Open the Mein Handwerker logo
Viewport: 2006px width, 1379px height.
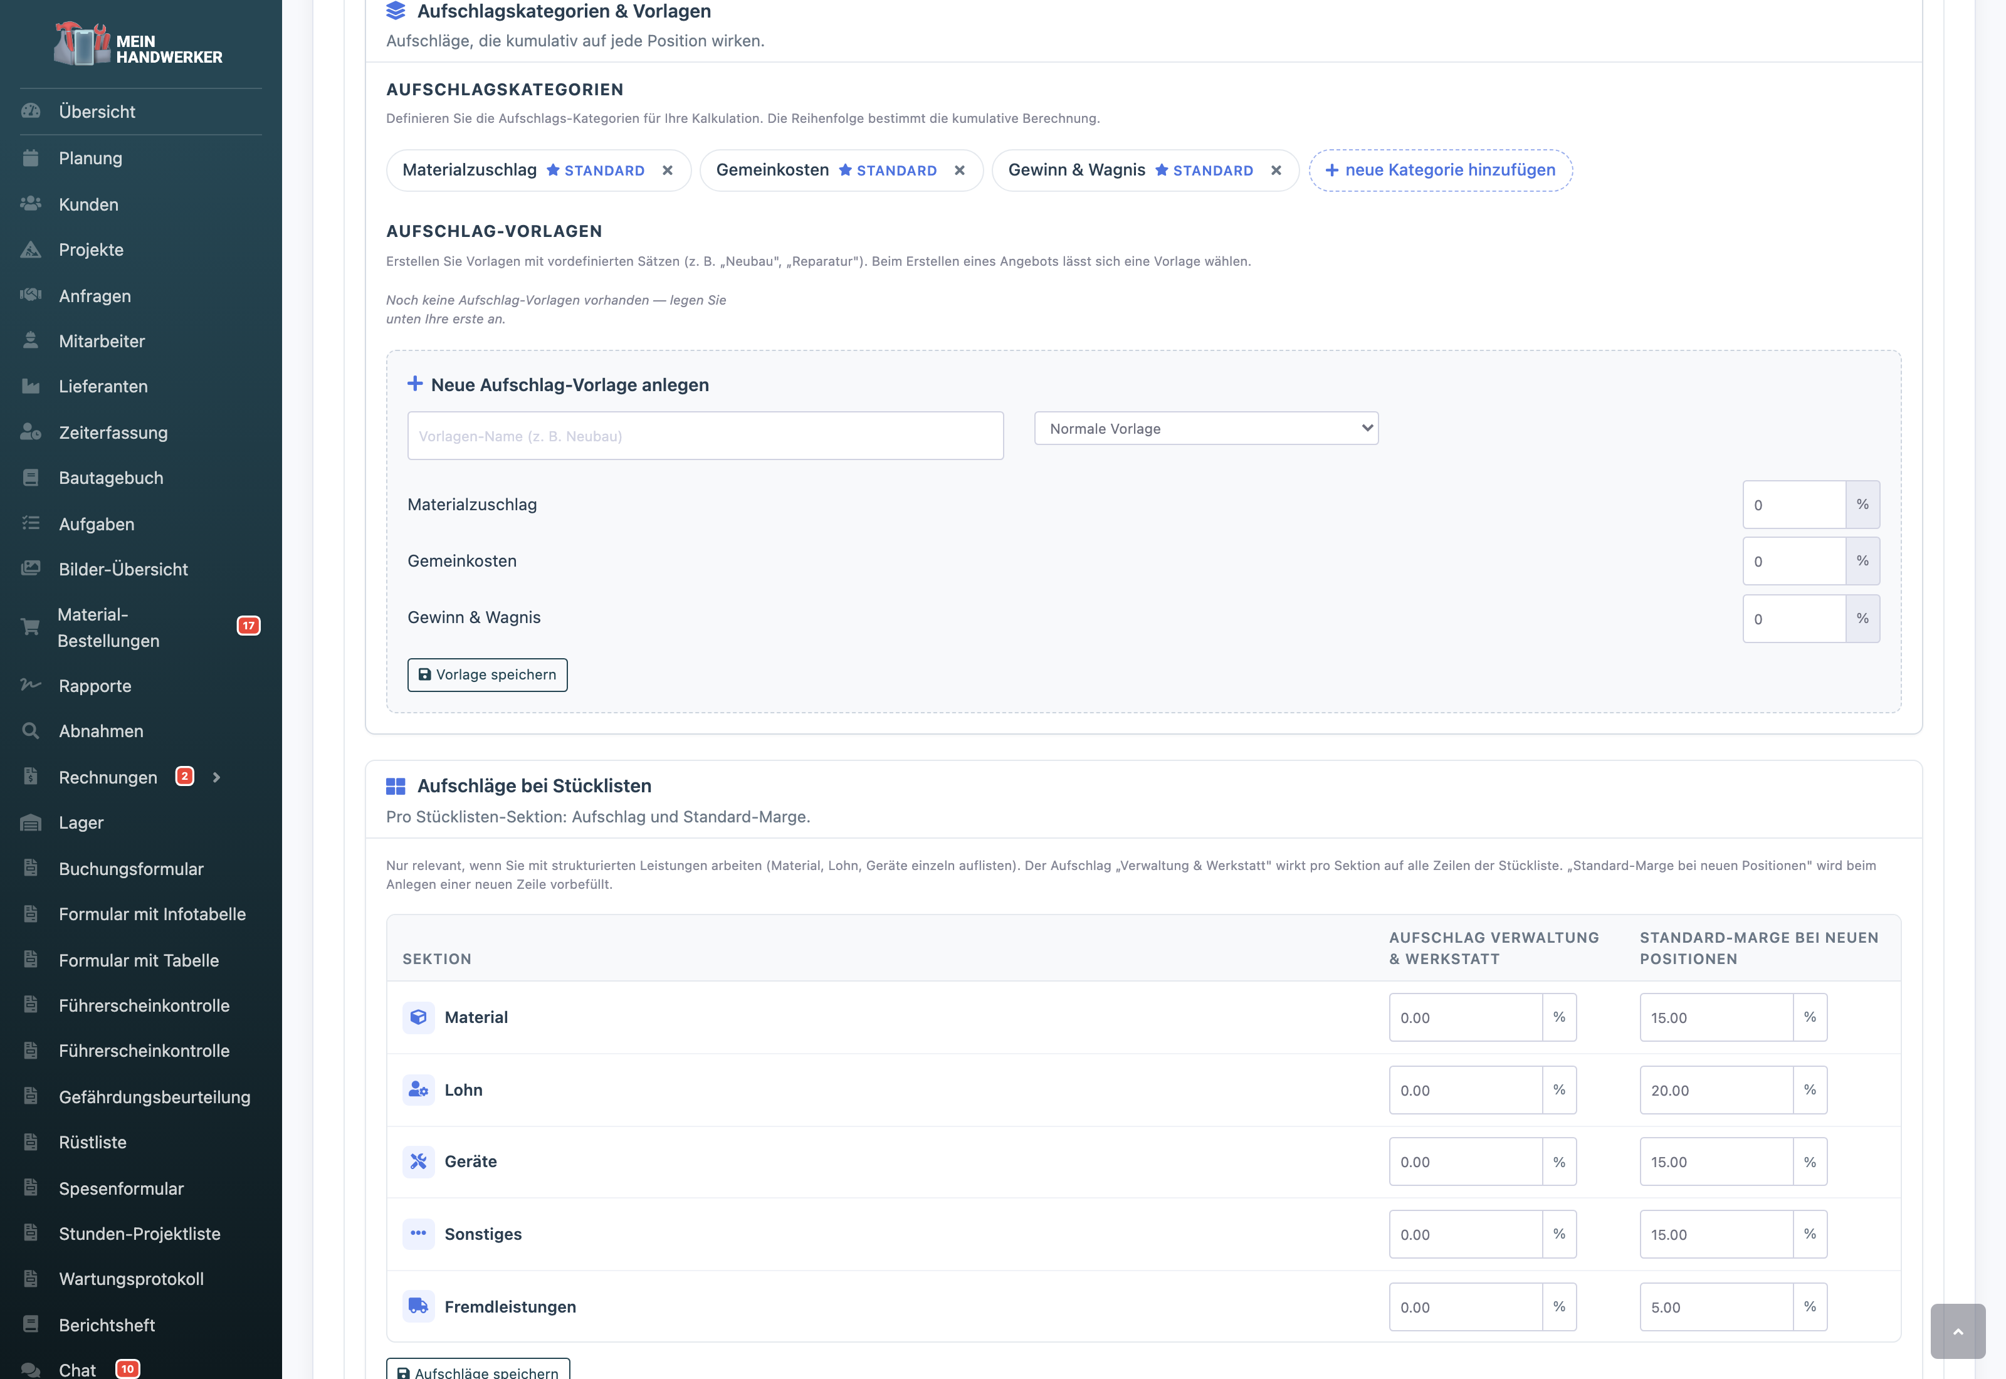139,45
